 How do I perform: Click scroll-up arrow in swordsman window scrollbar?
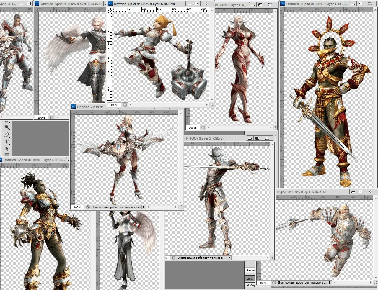pos(272,144)
